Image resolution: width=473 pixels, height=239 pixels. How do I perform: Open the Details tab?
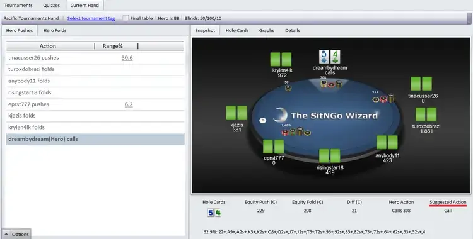click(292, 30)
